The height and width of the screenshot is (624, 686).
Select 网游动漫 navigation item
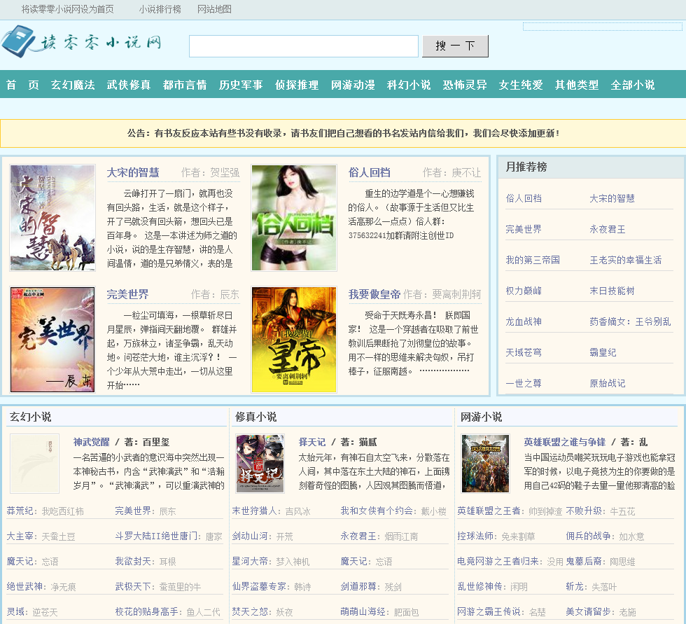point(353,85)
